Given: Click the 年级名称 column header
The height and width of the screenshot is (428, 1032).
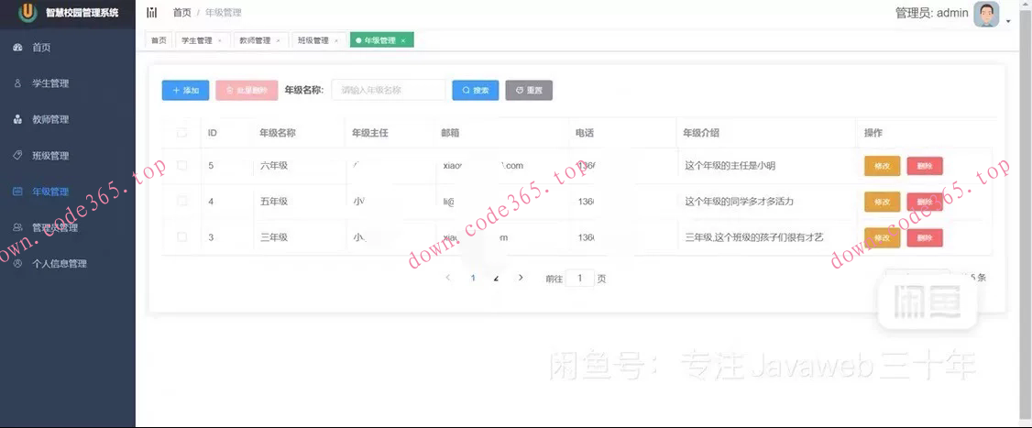Looking at the screenshot, I should point(277,133).
